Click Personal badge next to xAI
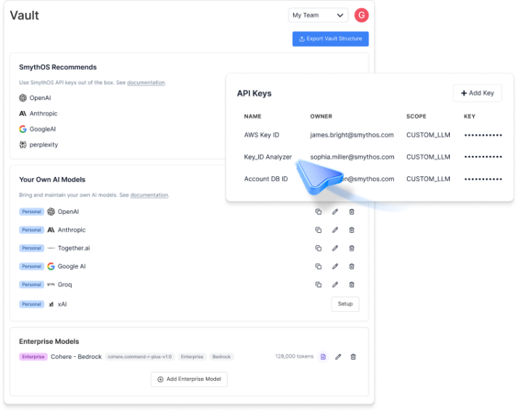The image size is (518, 412). 31,305
